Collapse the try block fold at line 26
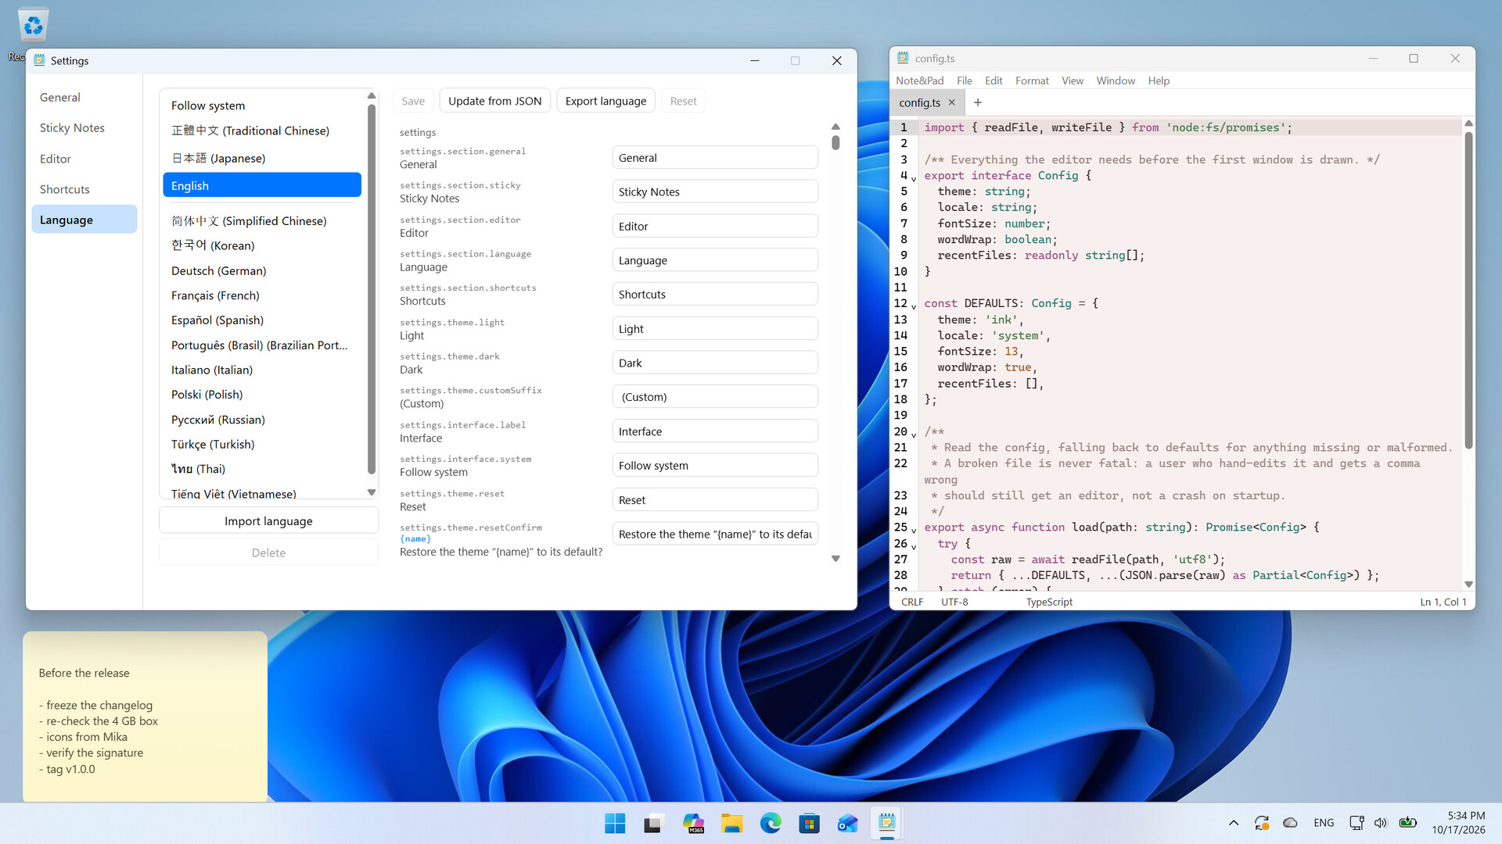 pos(914,547)
